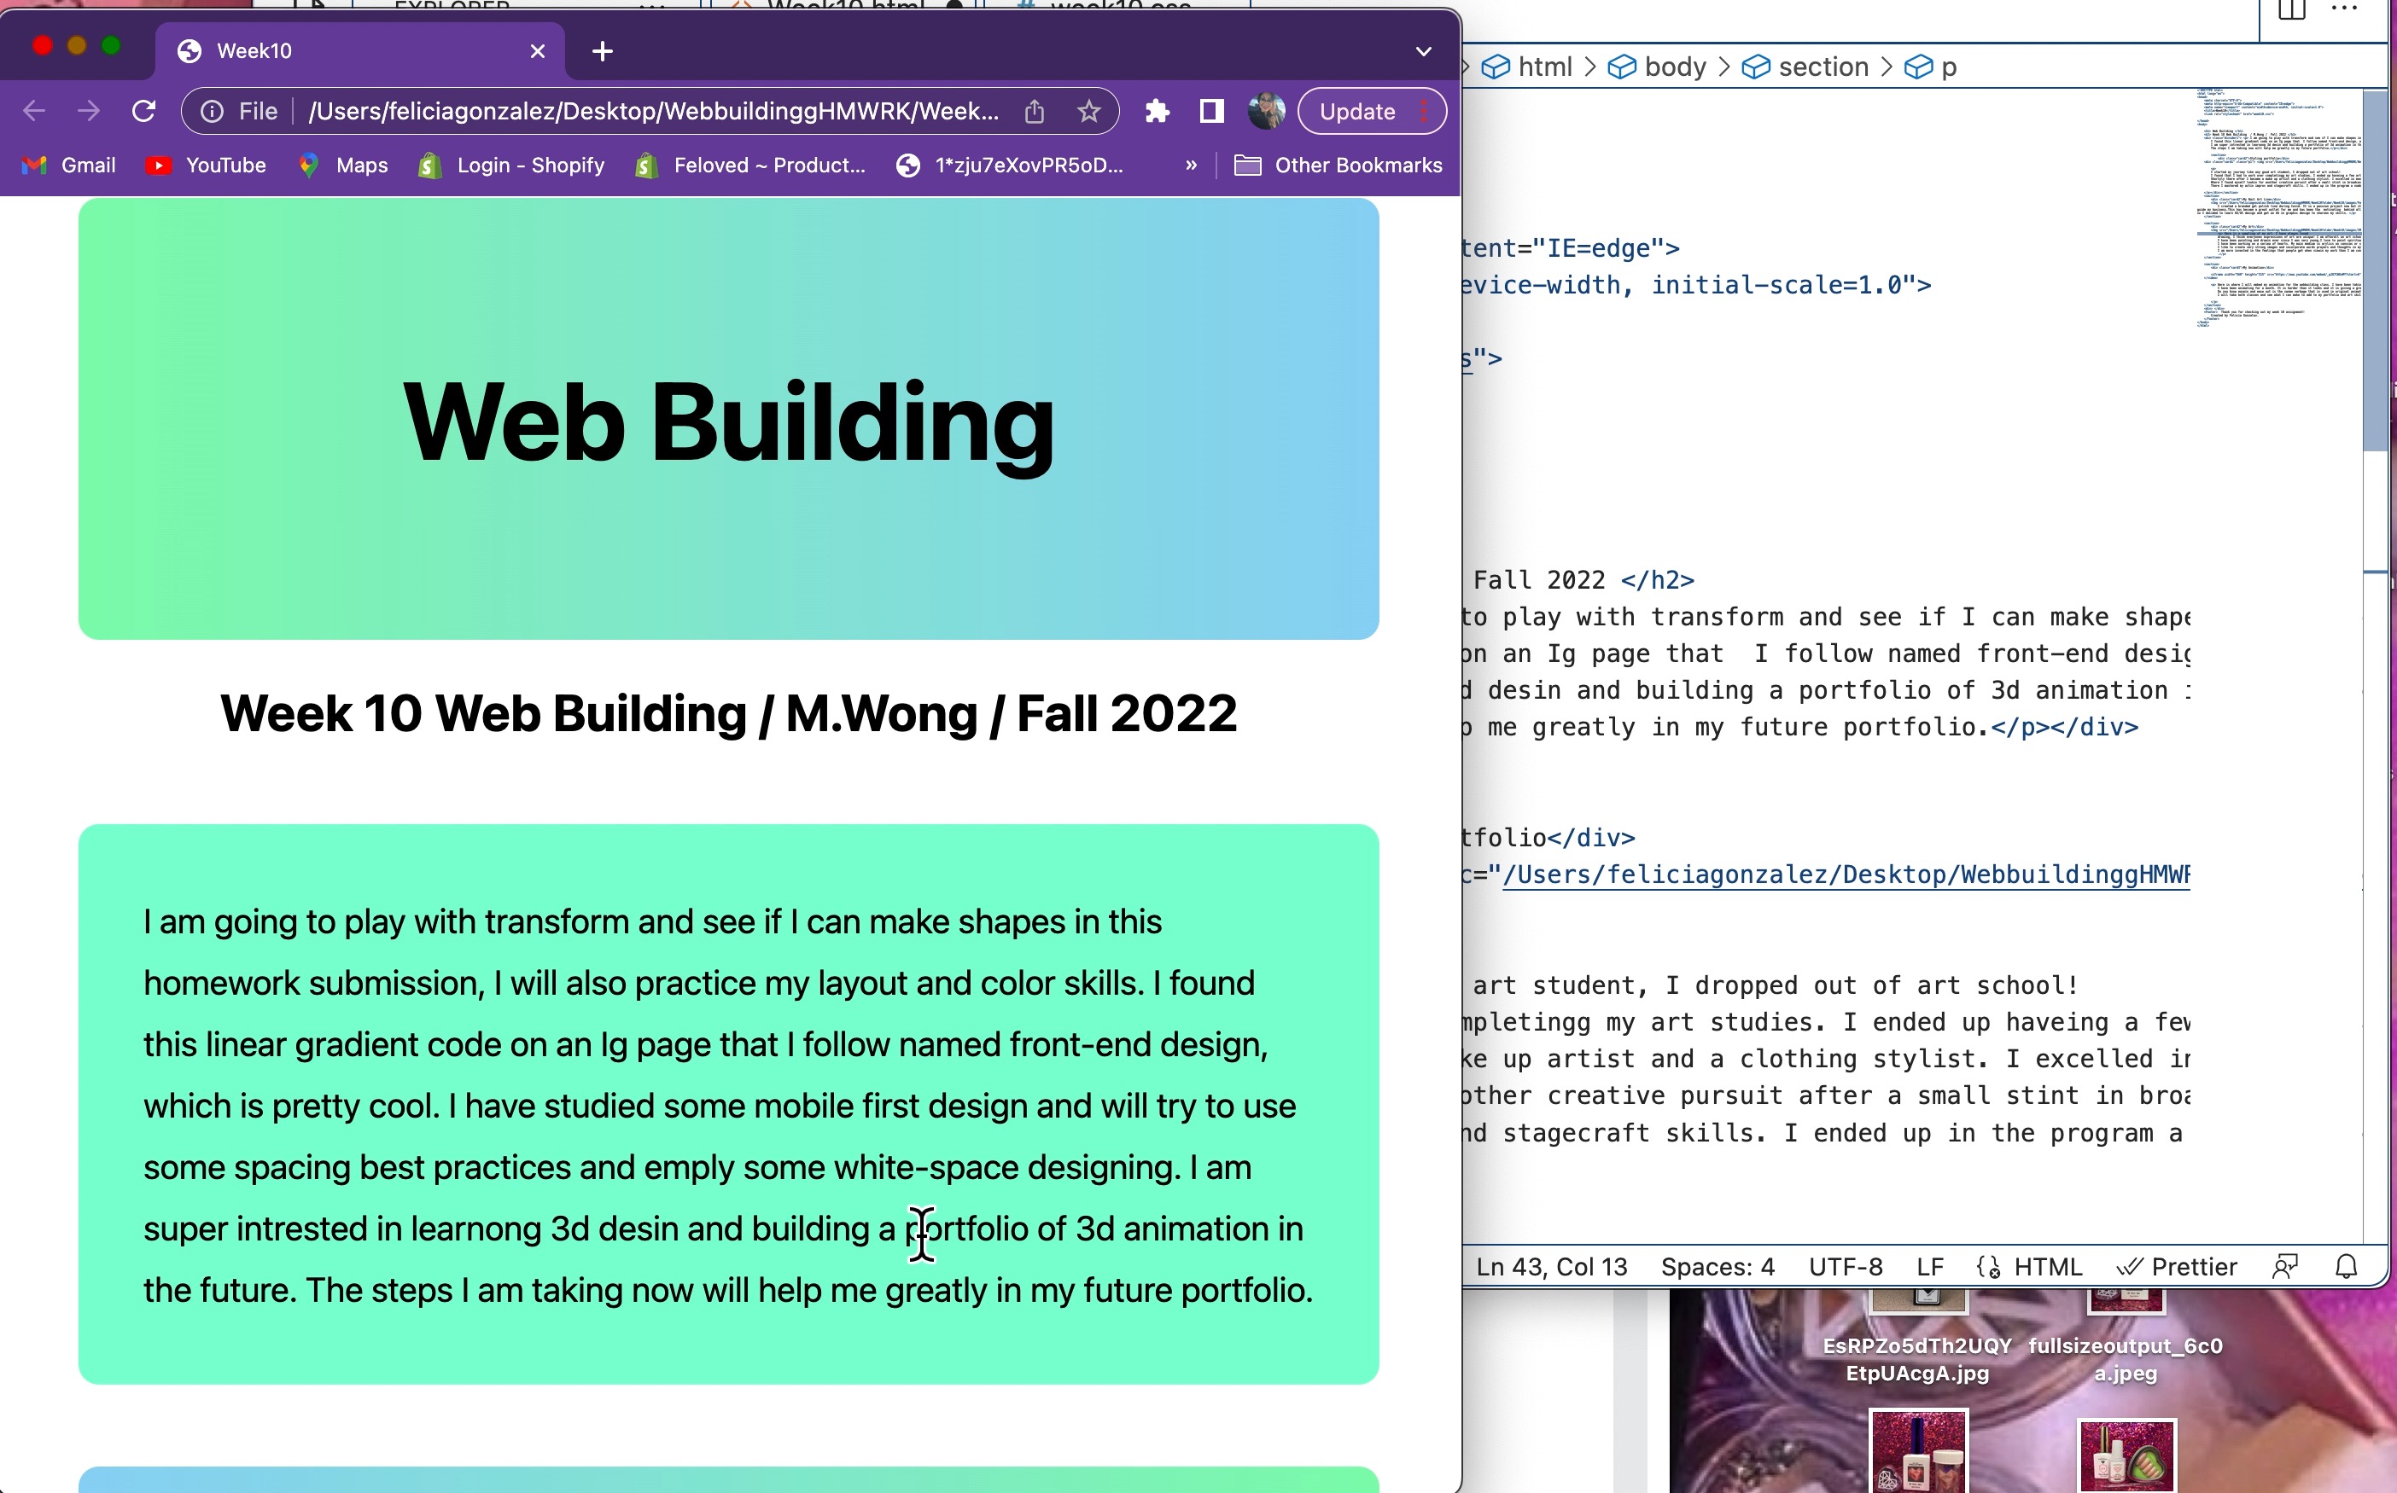The width and height of the screenshot is (2397, 1493).
Task: Toggle Prettier formatter in status bar
Action: pos(2177,1266)
